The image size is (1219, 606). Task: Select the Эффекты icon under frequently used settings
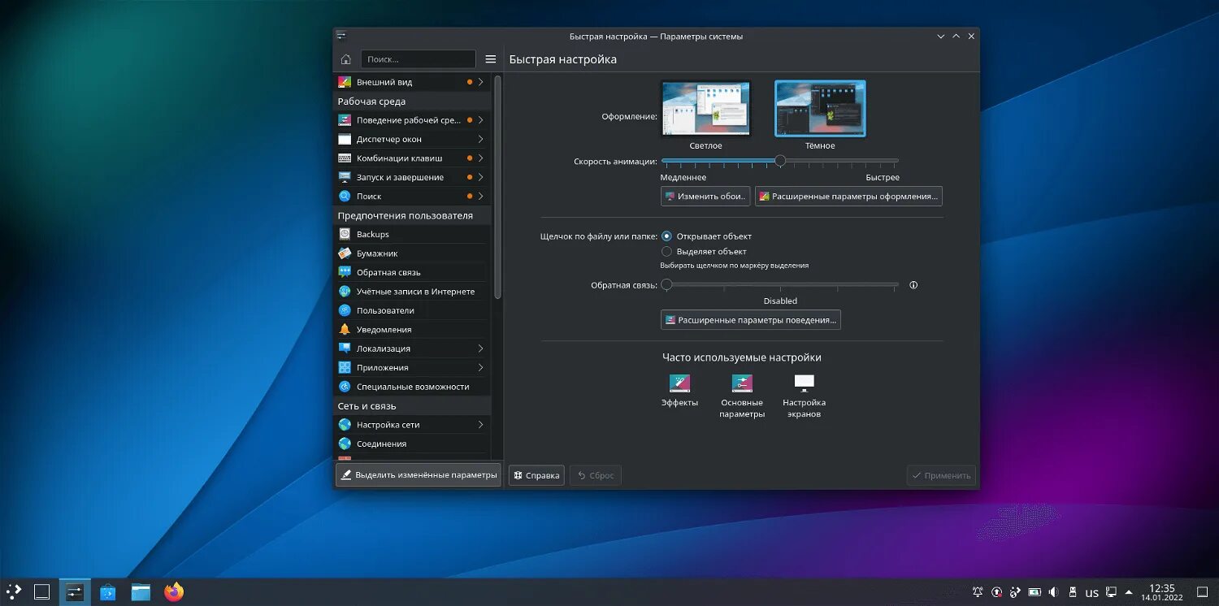pos(679,383)
